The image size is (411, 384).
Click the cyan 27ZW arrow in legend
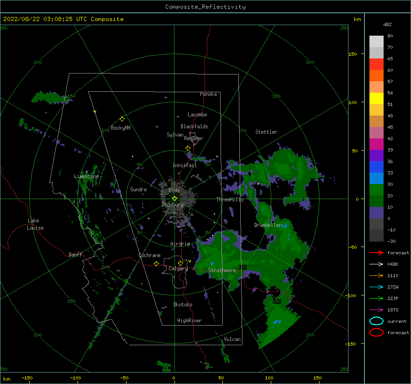coord(377,287)
